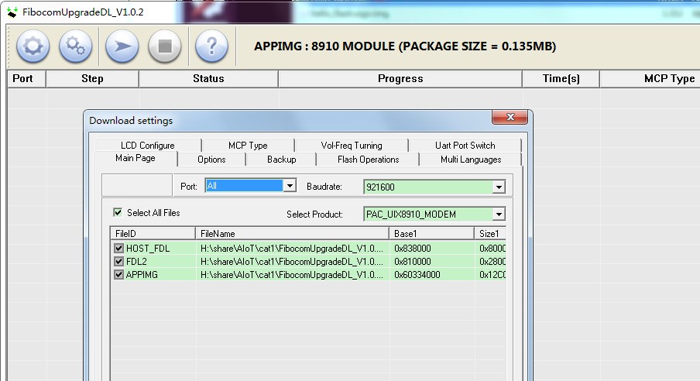Switch to the Uart Port Switch tab
Image resolution: width=700 pixels, height=381 pixels.
click(465, 145)
